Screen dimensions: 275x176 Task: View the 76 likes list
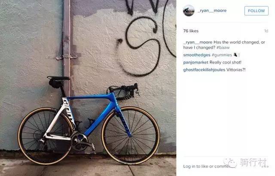[x=191, y=31]
